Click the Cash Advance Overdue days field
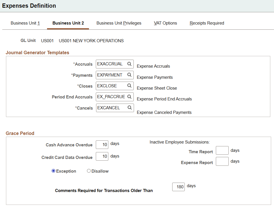This screenshot has height=208, width=274. [102, 145]
